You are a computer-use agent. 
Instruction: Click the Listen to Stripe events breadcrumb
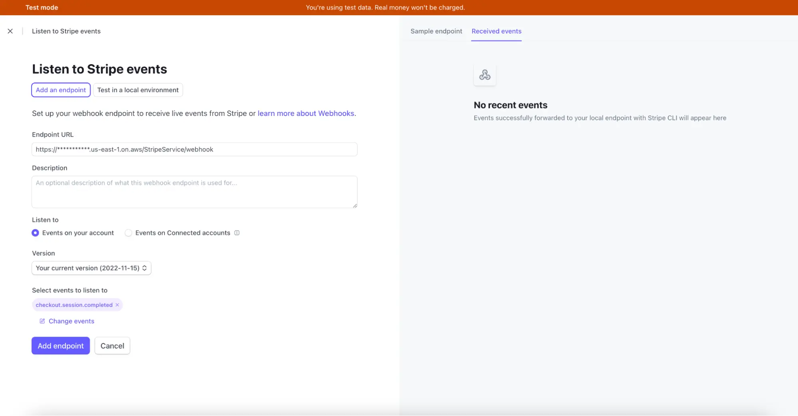click(66, 31)
